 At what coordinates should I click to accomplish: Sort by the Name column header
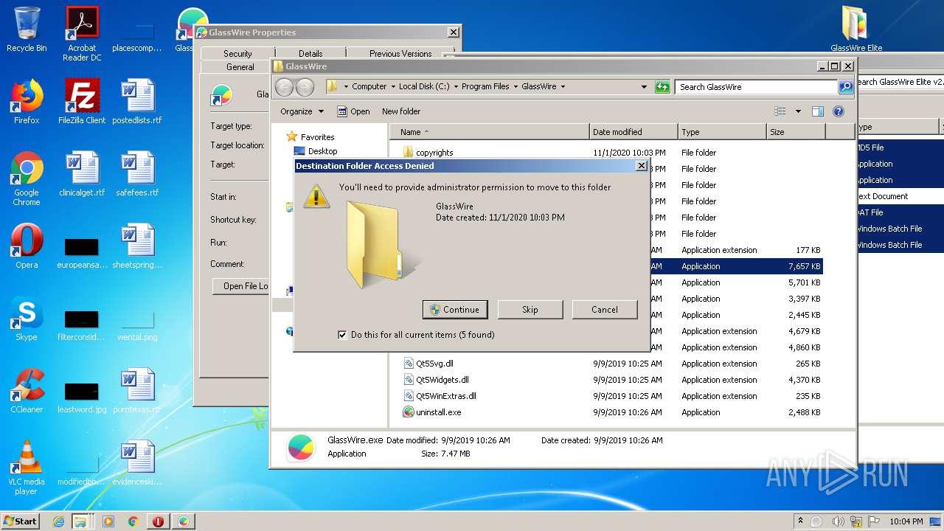[x=490, y=132]
